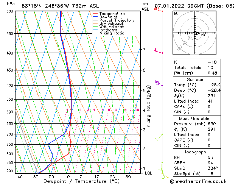The height and width of the screenshot is (184, 238).
Task: Click the StmSpd (kt) value 18
Action: [x=210, y=174]
